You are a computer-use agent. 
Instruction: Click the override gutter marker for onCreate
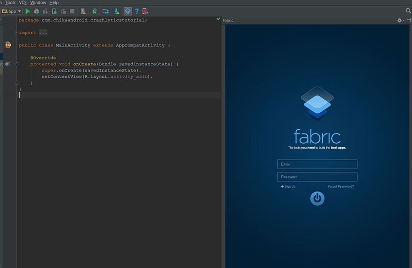coord(8,64)
